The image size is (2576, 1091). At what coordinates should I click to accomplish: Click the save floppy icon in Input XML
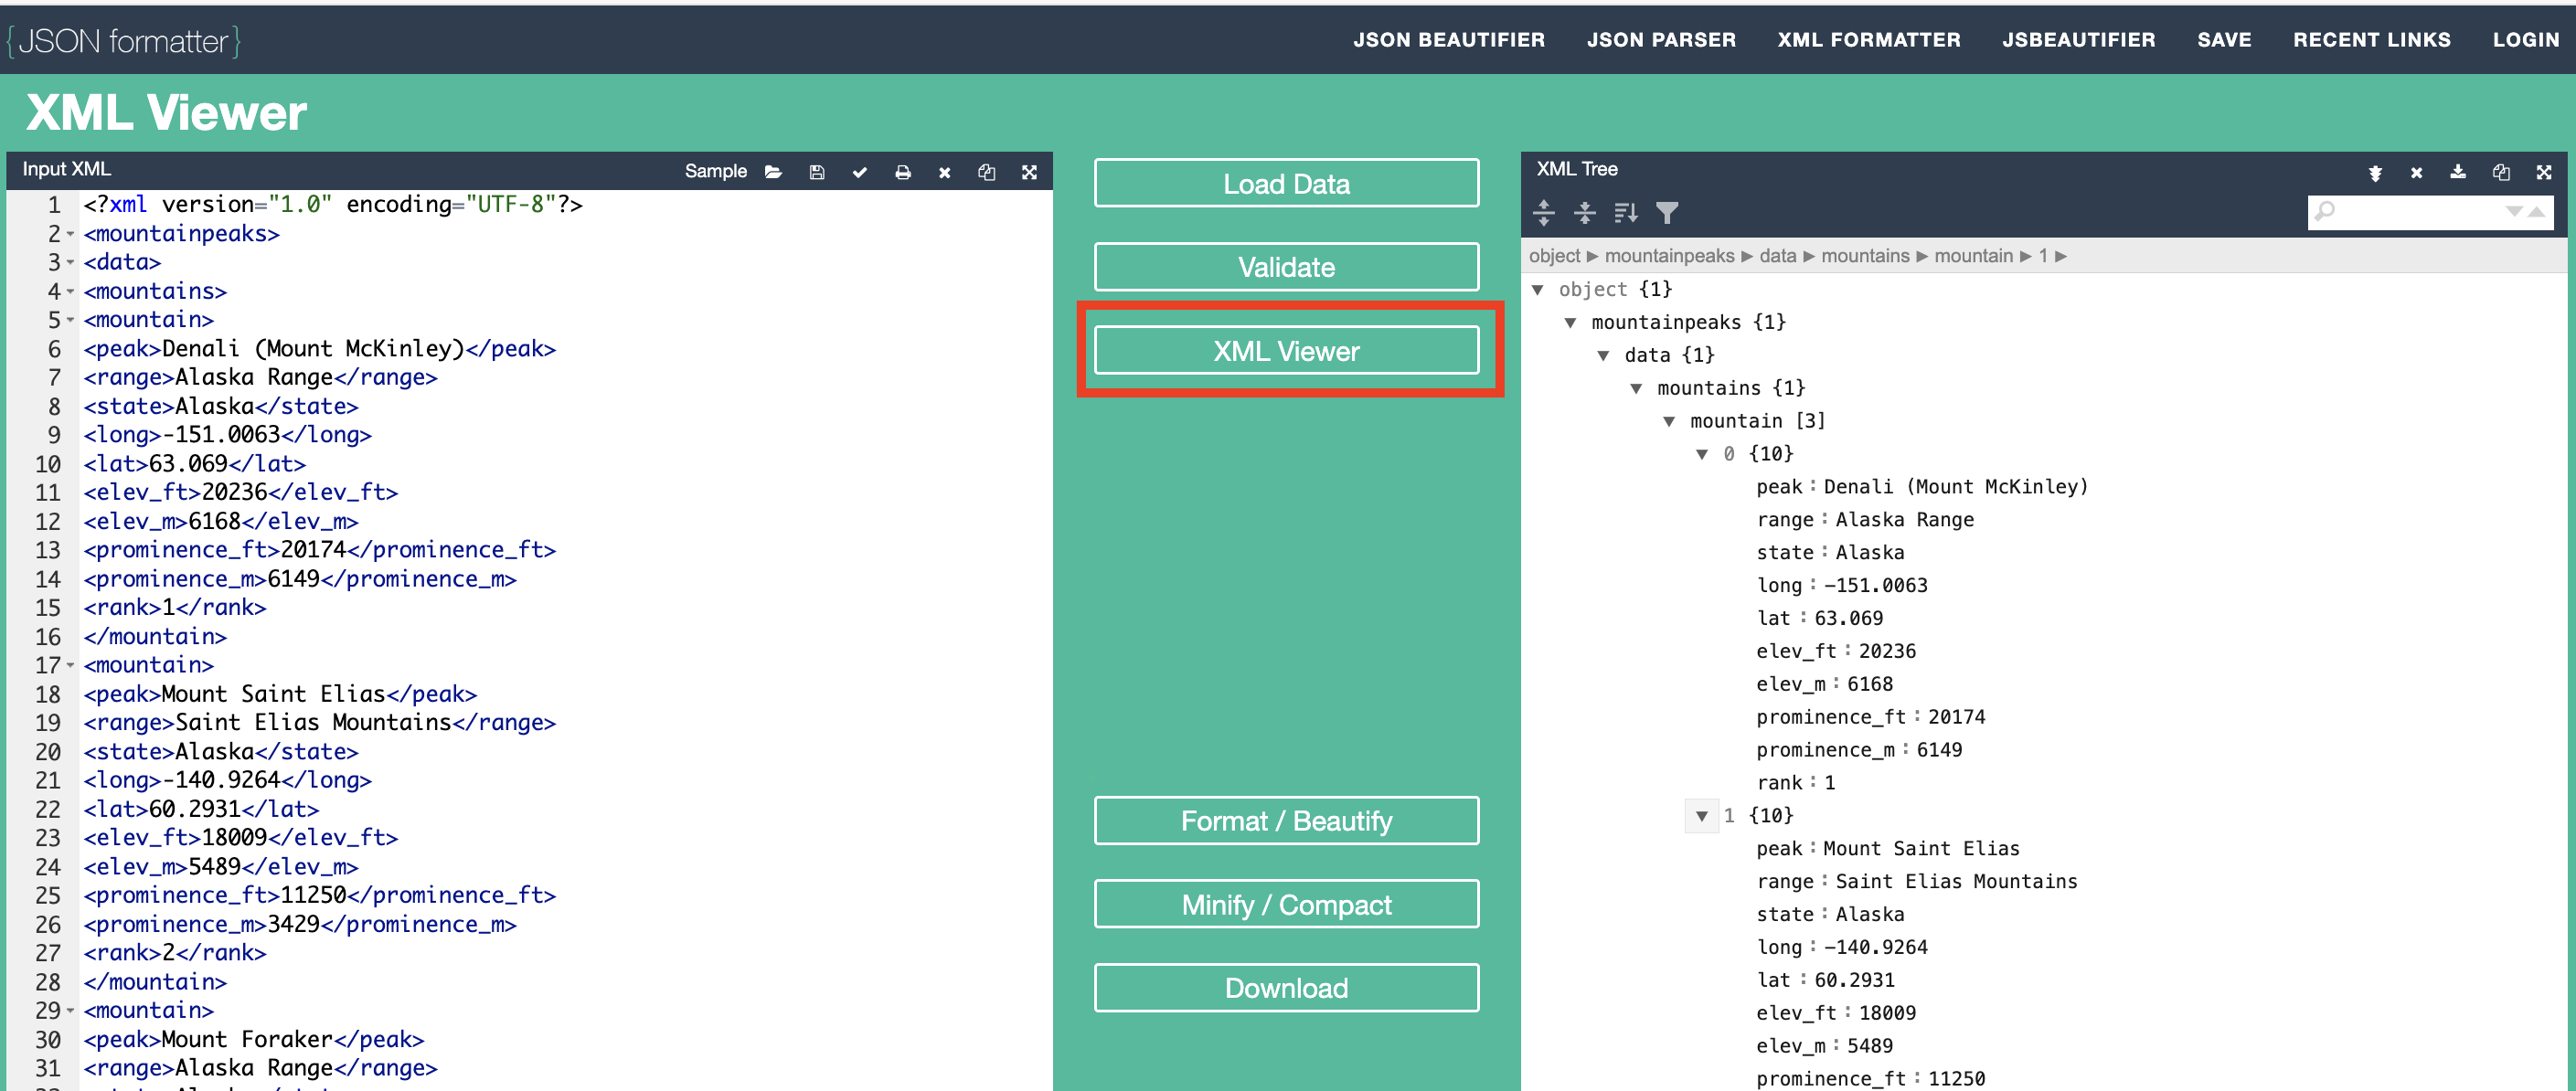pos(816,172)
